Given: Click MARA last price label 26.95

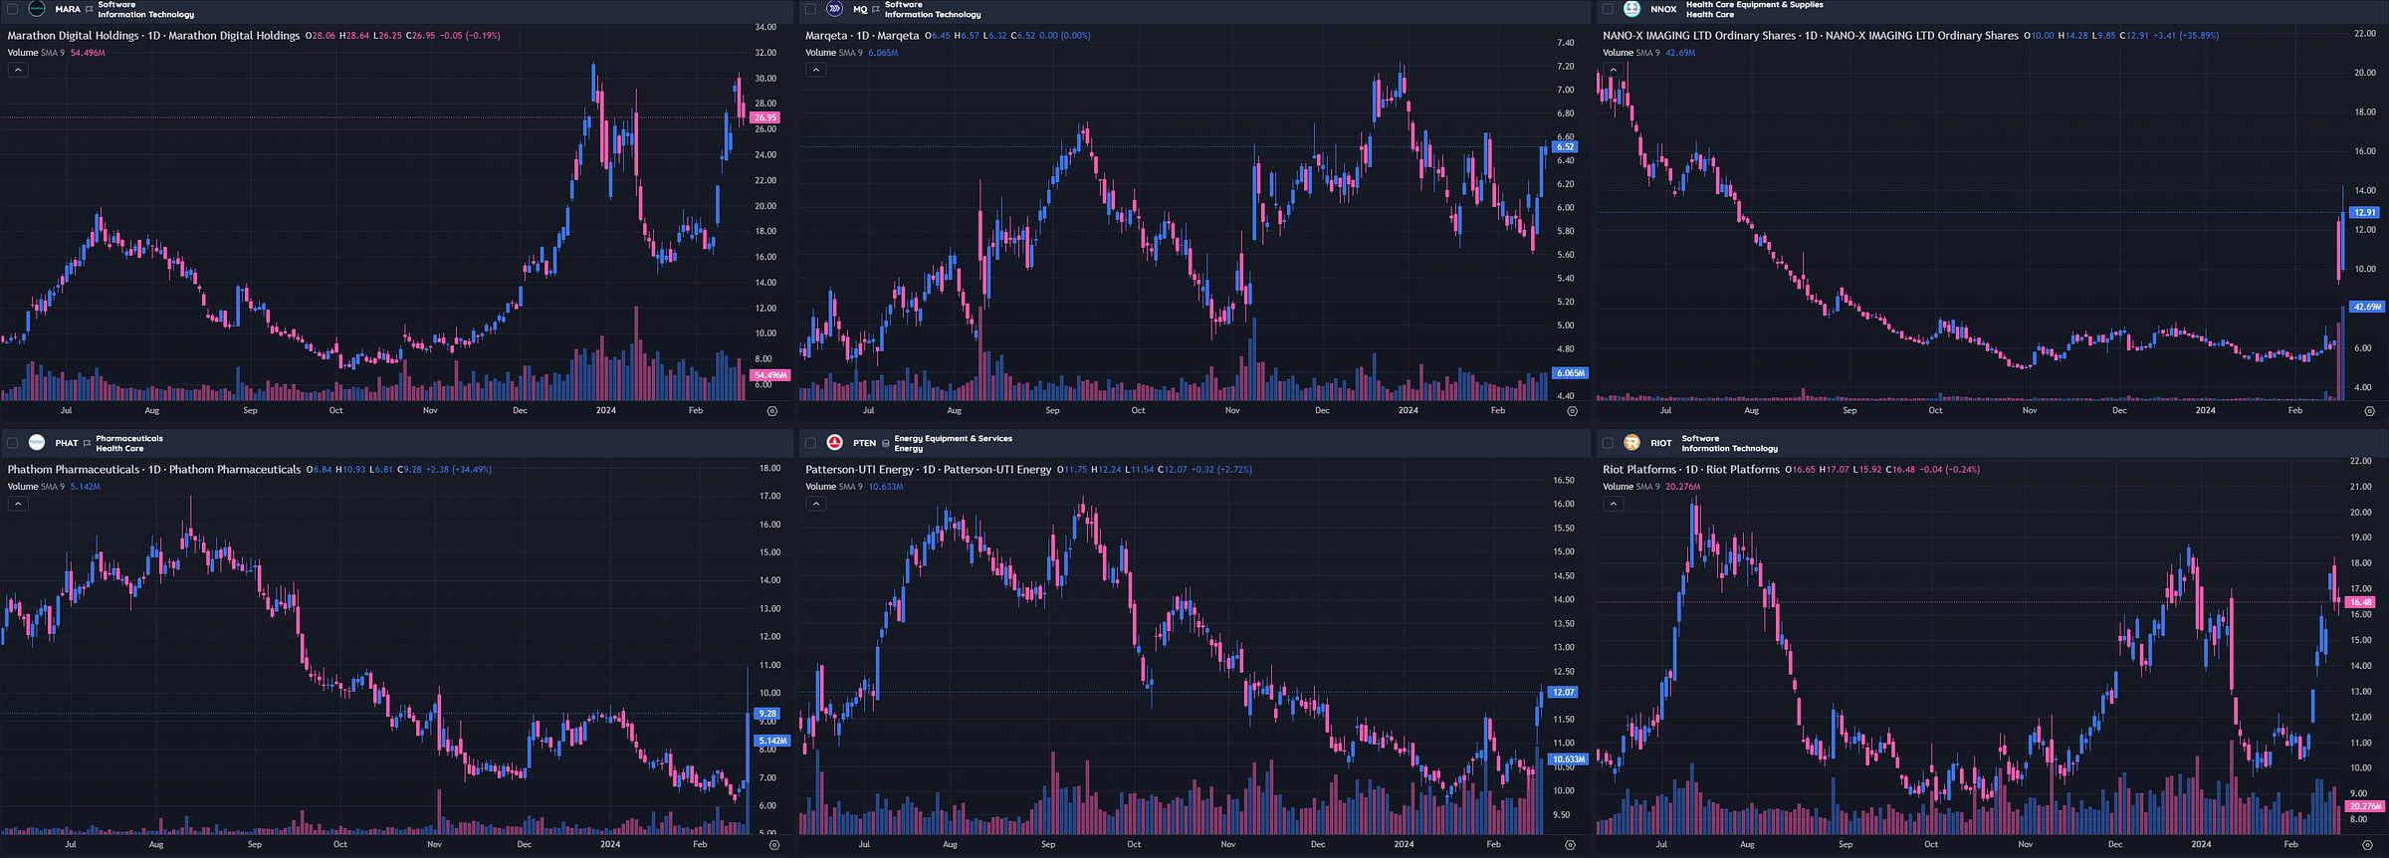Looking at the screenshot, I should coord(764,117).
